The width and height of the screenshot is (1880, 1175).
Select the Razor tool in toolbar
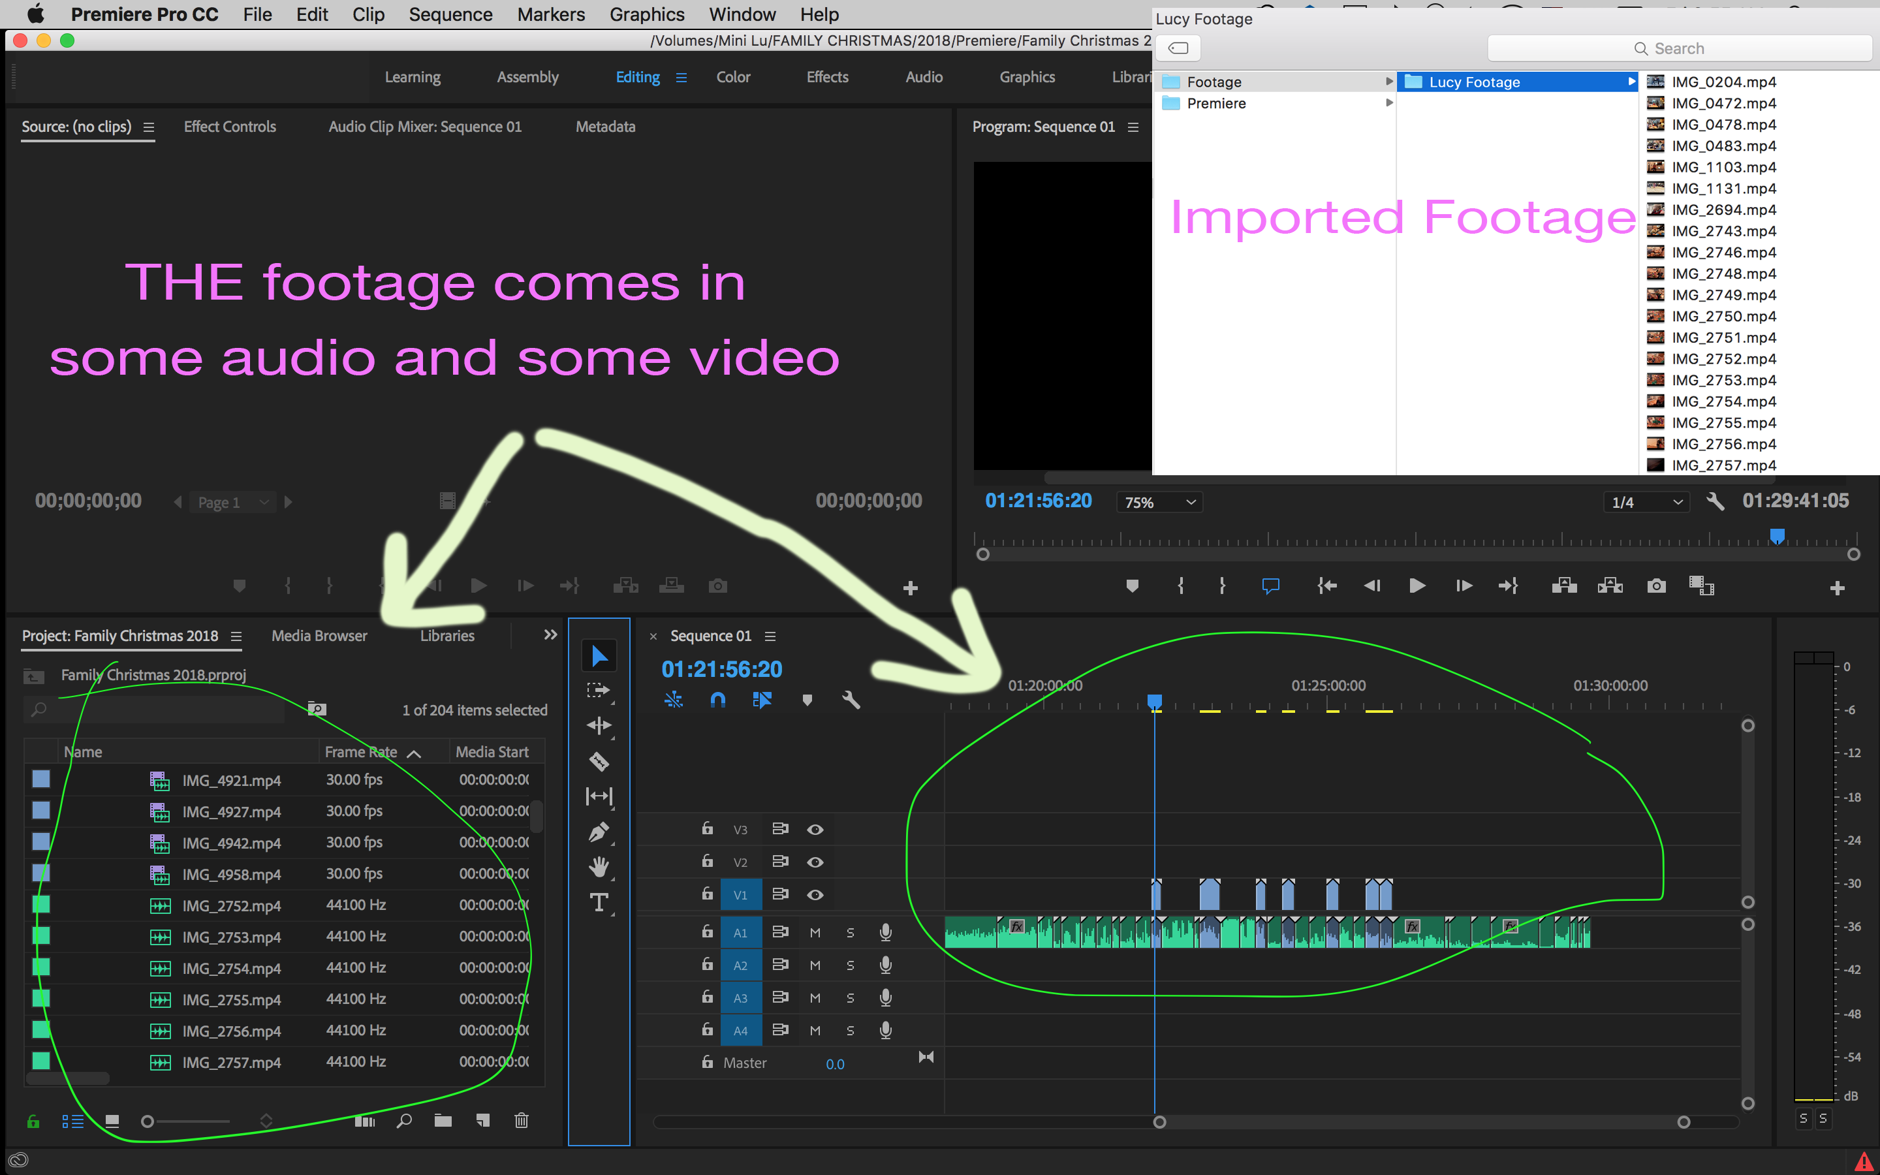click(601, 760)
